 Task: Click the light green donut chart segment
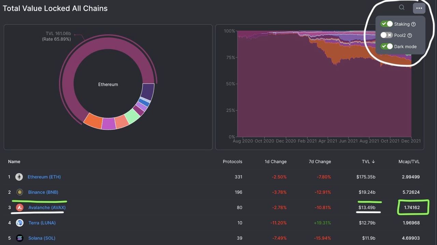[x=132, y=117]
